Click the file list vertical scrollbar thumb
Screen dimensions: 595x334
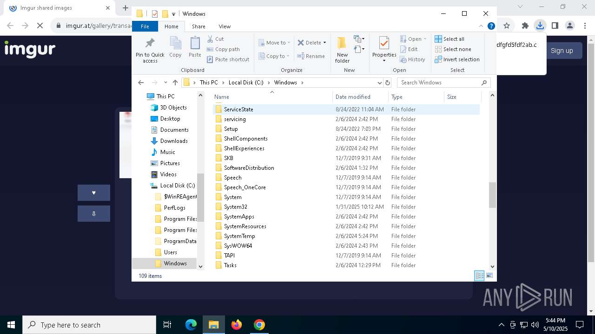pyautogui.click(x=492, y=195)
